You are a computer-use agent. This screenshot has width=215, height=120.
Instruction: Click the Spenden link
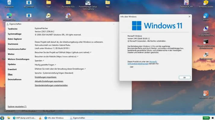39,61
